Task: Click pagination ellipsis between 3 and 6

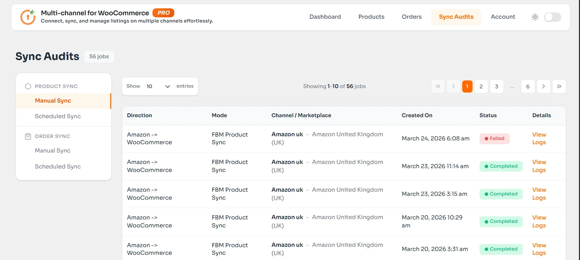Action: pos(512,87)
